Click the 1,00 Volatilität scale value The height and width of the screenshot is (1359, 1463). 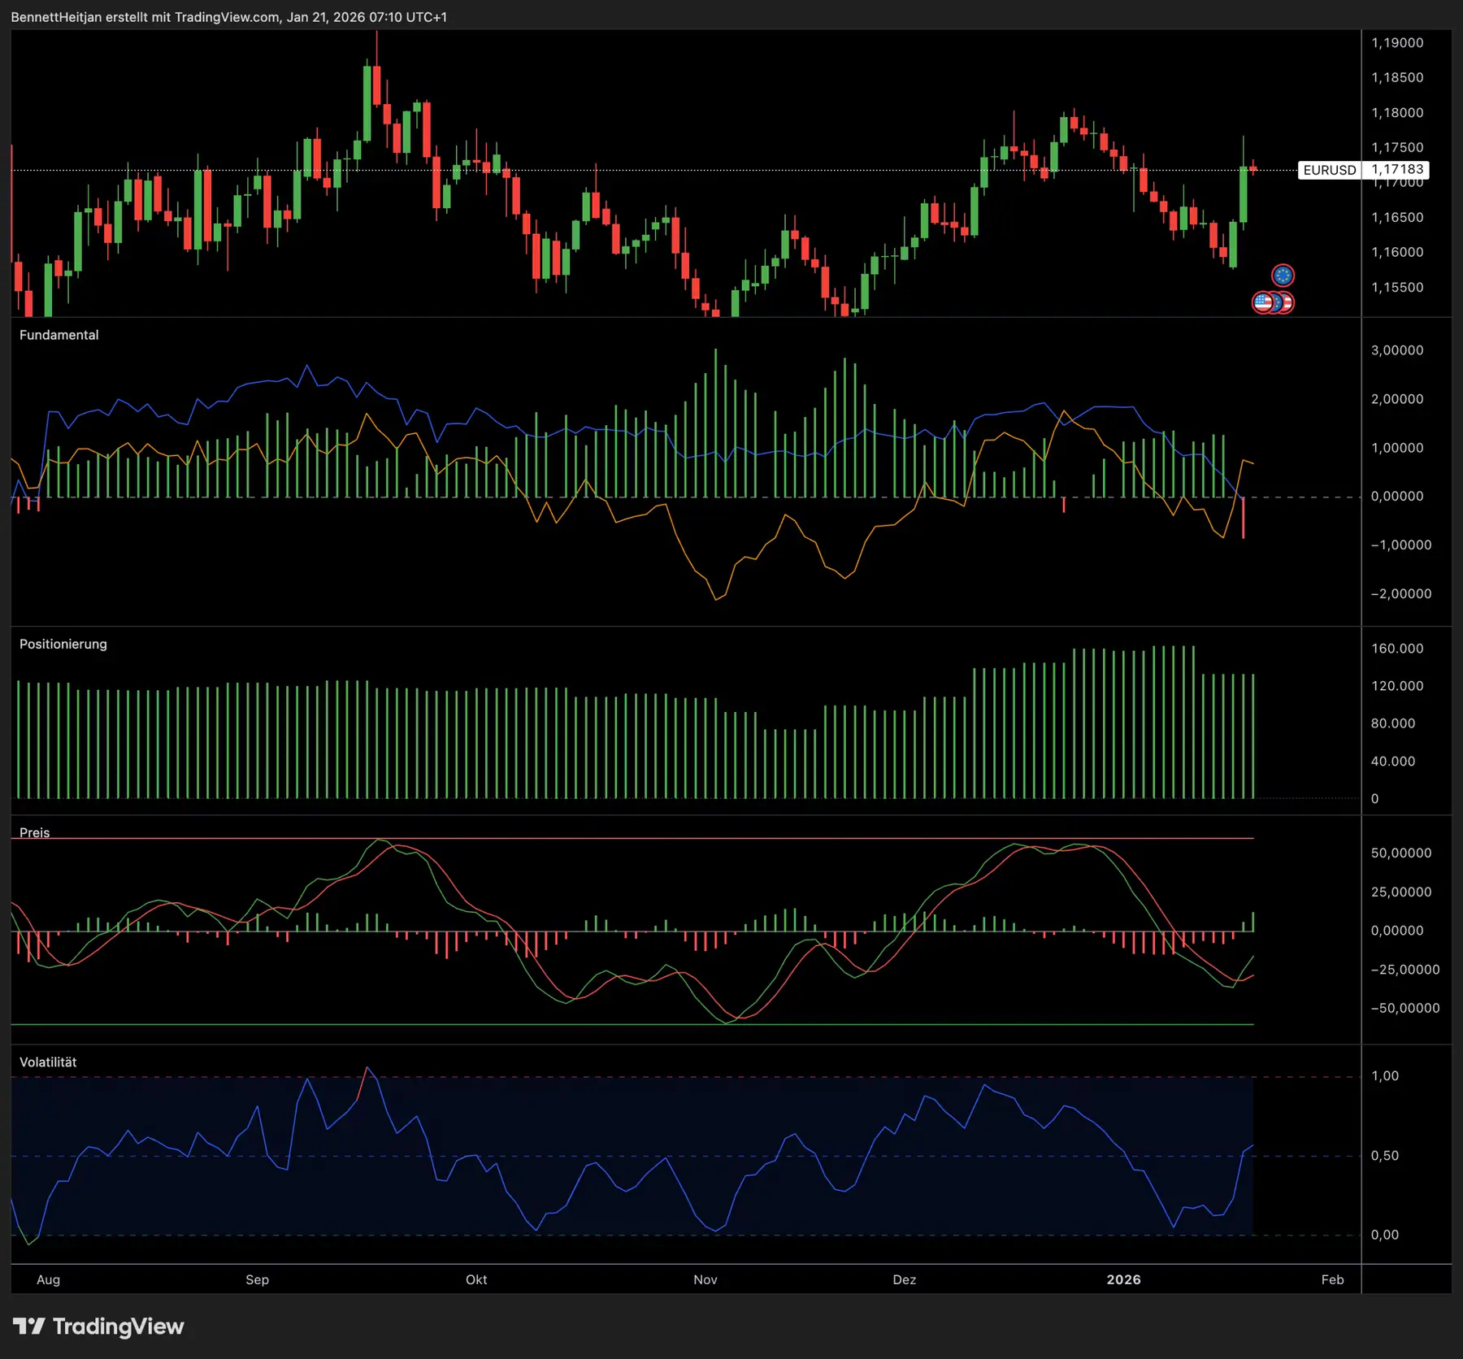[x=1385, y=1076]
